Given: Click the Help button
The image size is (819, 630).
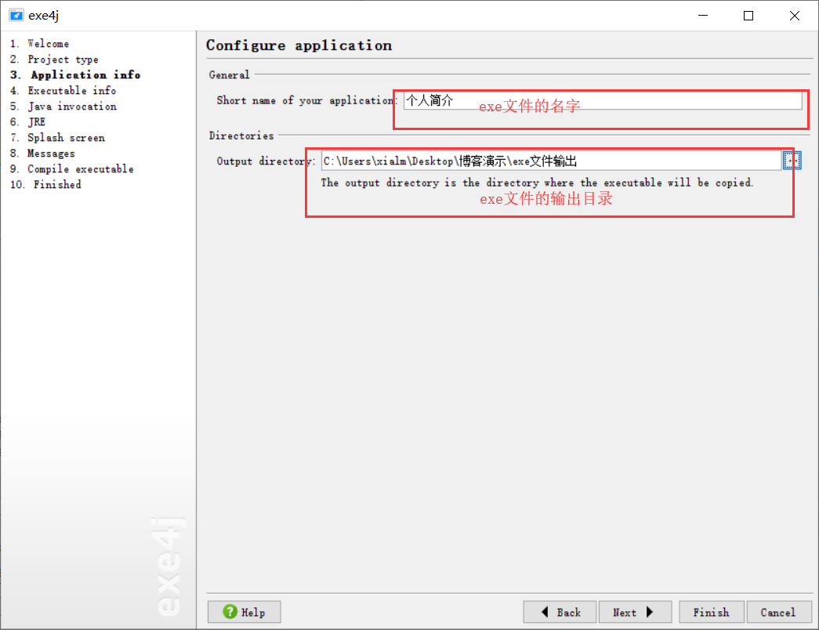Looking at the screenshot, I should (244, 612).
